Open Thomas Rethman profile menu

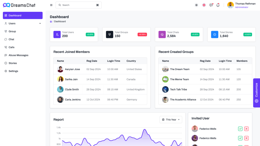241,5
